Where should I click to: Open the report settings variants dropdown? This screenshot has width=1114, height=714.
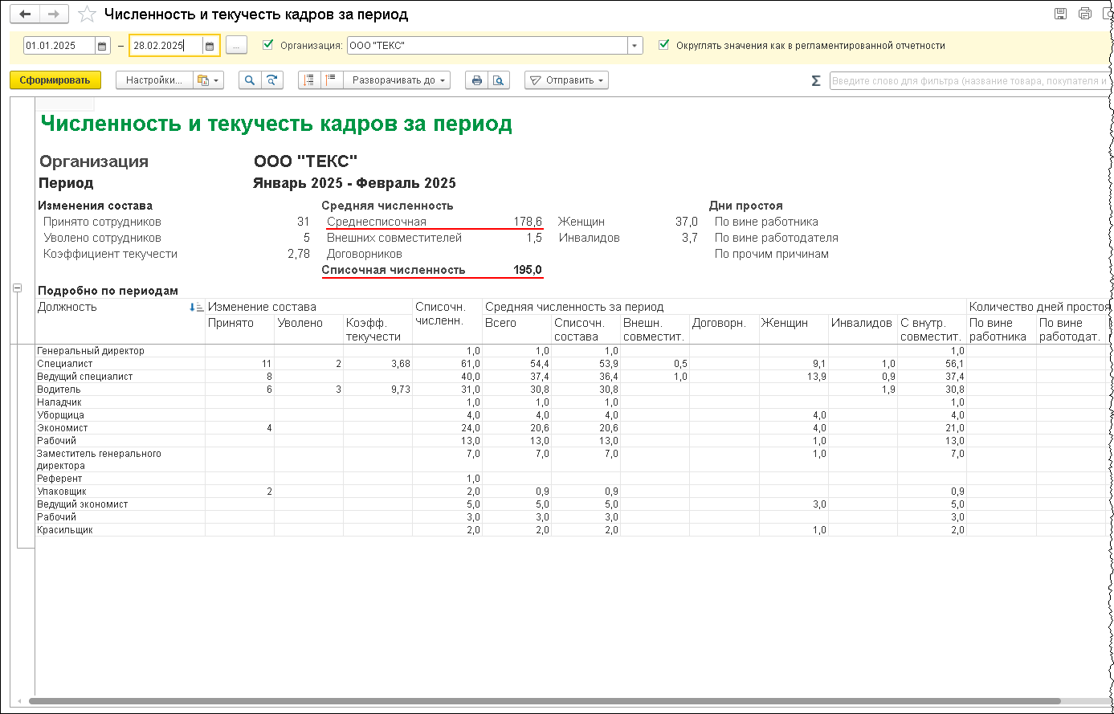click(207, 80)
